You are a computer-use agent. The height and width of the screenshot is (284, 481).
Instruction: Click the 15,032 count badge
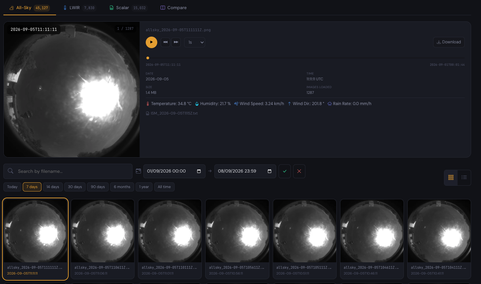(x=139, y=7)
